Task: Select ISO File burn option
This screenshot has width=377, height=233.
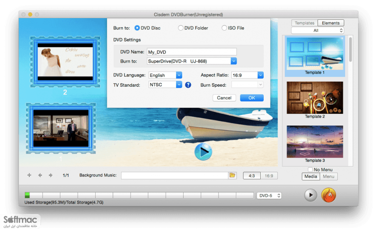Action: (x=224, y=28)
